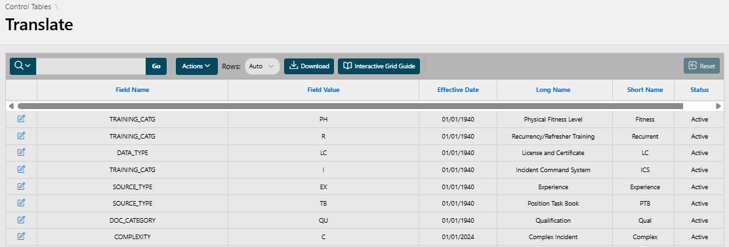Screen dimensions: 729x247
Task: Select Active status of the COMPLEXITY row
Action: [x=699, y=236]
